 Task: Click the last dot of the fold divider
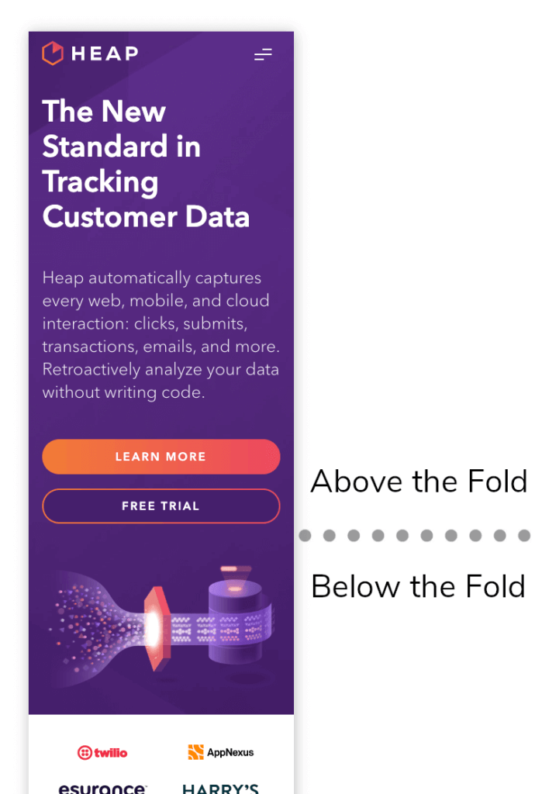pyautogui.click(x=524, y=535)
